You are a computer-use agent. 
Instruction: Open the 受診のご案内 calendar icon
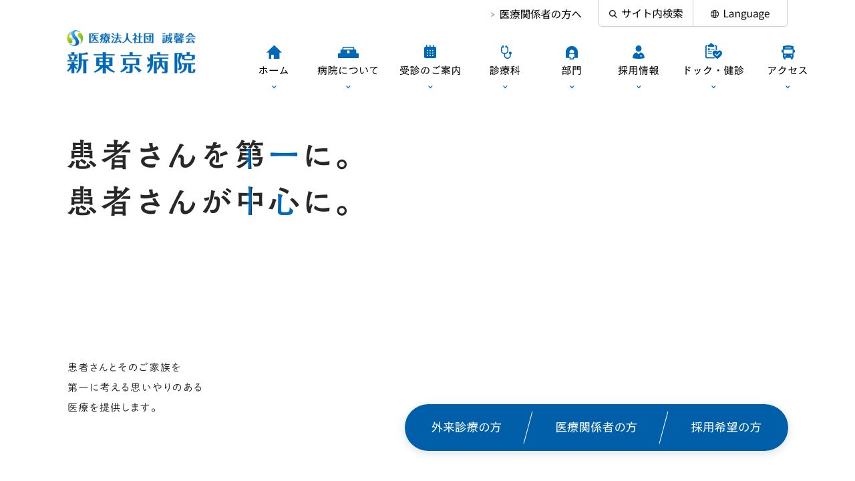430,52
